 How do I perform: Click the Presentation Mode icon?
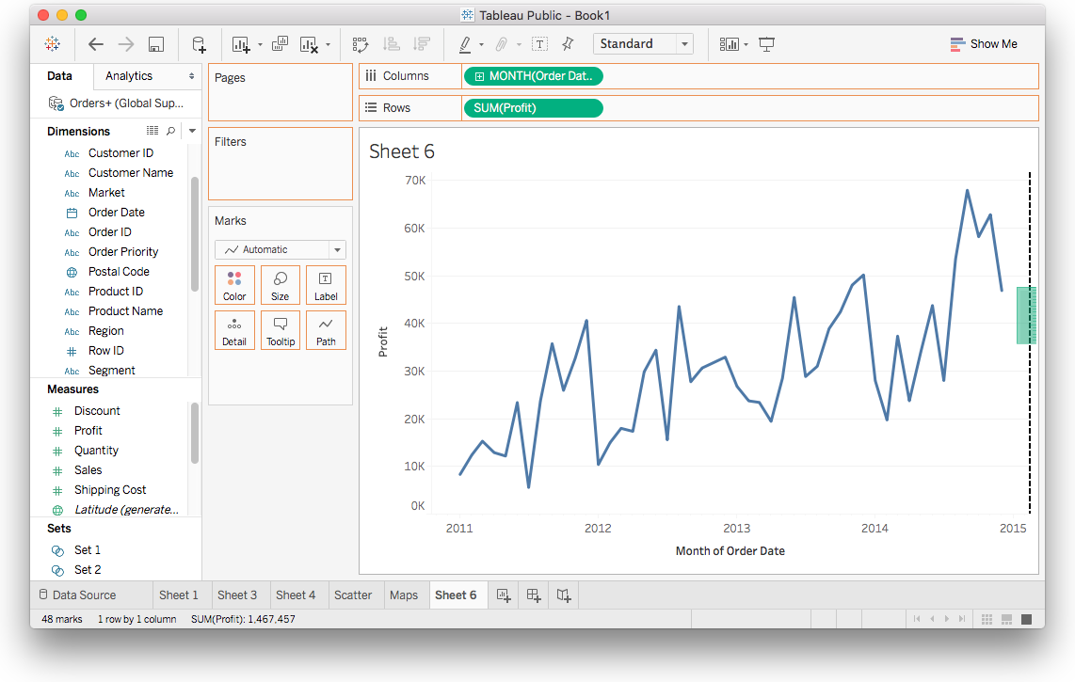pos(766,44)
